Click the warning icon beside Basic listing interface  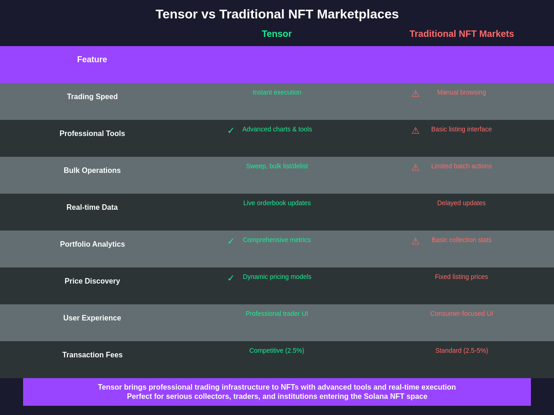click(x=415, y=130)
